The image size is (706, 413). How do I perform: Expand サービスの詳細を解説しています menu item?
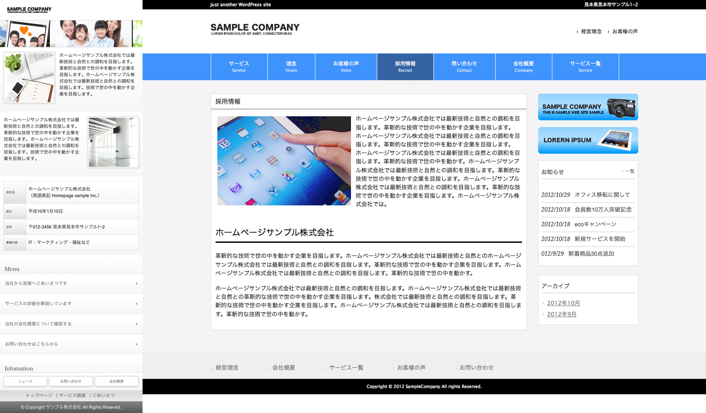tap(71, 304)
